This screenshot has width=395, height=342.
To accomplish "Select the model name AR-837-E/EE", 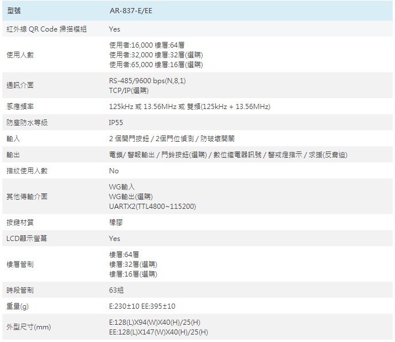I will point(131,11).
